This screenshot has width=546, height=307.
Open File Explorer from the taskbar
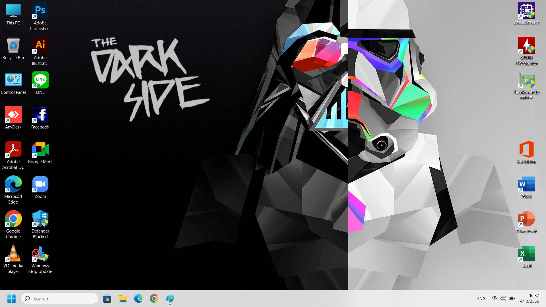(x=123, y=298)
